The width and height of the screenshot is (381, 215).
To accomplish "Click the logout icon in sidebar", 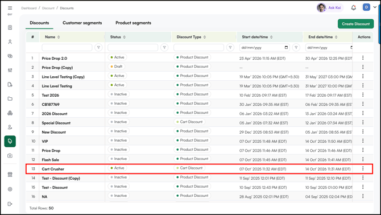I will pos(10,204).
